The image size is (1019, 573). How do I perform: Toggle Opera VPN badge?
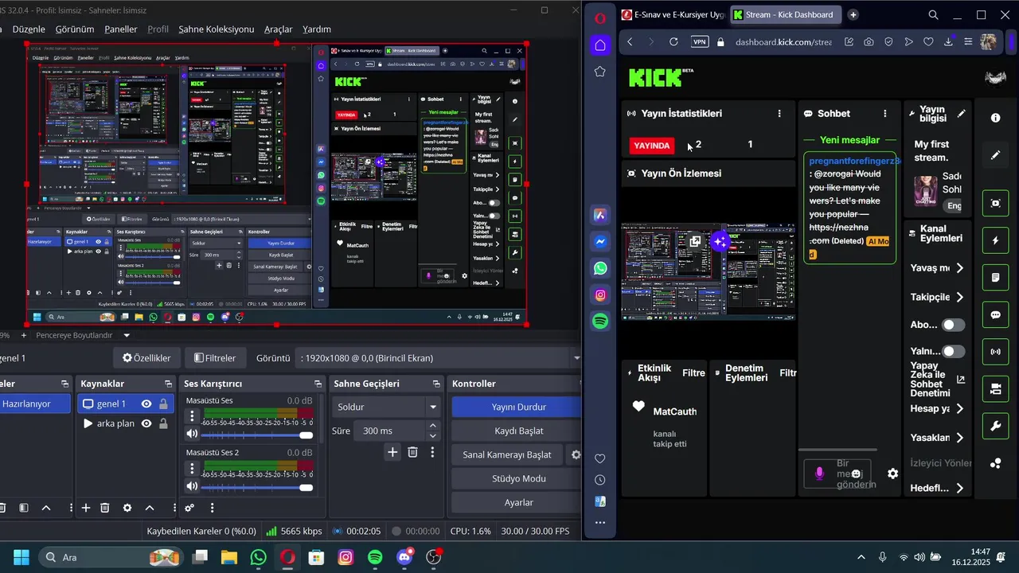click(700, 42)
